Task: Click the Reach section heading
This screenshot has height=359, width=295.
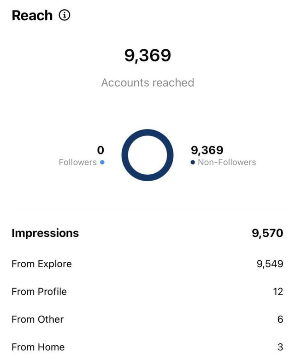Action: (x=32, y=15)
